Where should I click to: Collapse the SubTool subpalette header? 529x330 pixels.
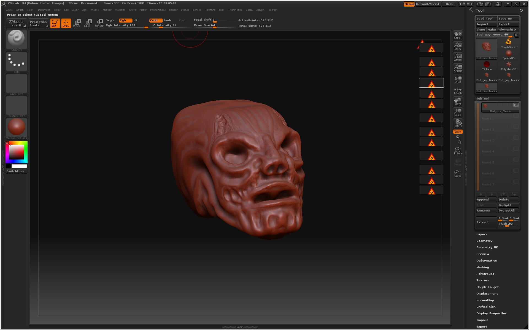(x=482, y=99)
